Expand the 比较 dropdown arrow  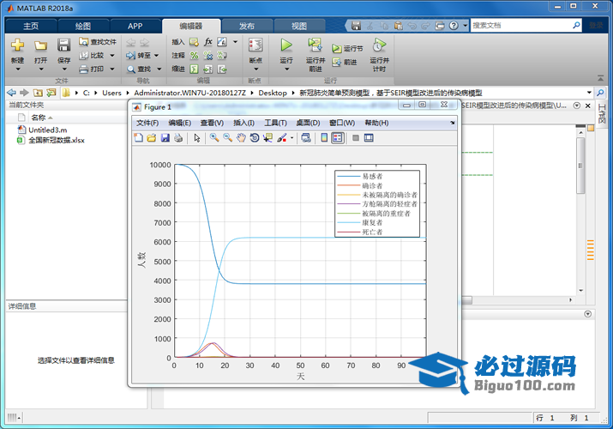pyautogui.click(x=112, y=56)
